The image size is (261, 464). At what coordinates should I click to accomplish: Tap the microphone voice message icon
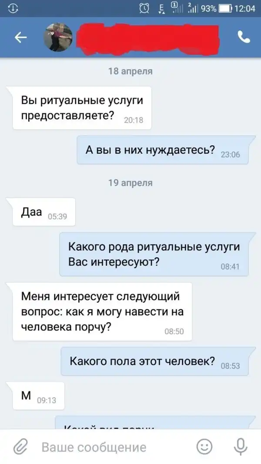tap(241, 447)
